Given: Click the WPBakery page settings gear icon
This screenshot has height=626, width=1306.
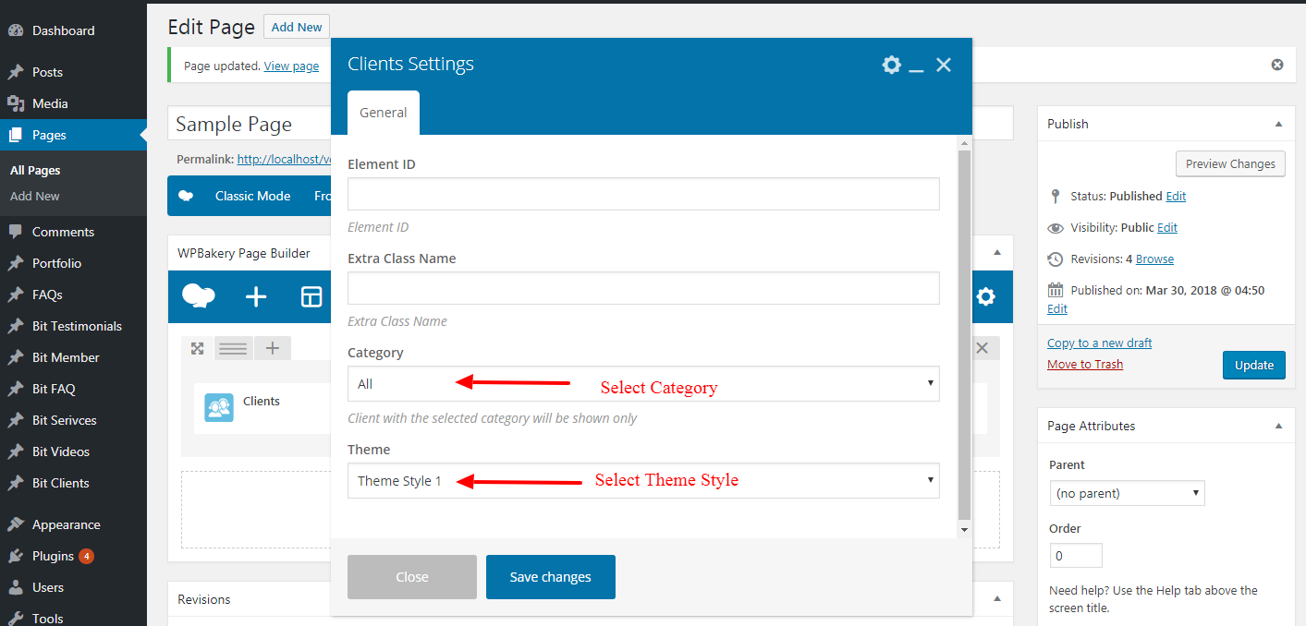Looking at the screenshot, I should (x=986, y=296).
